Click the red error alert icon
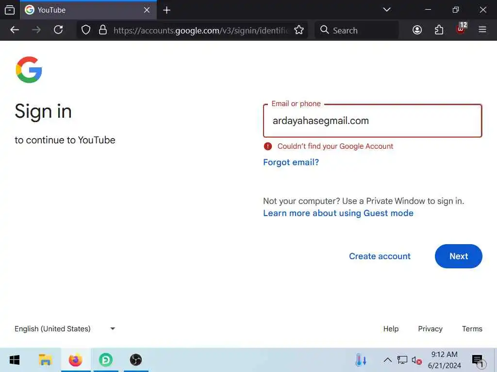The width and height of the screenshot is (497, 372). pyautogui.click(x=268, y=146)
